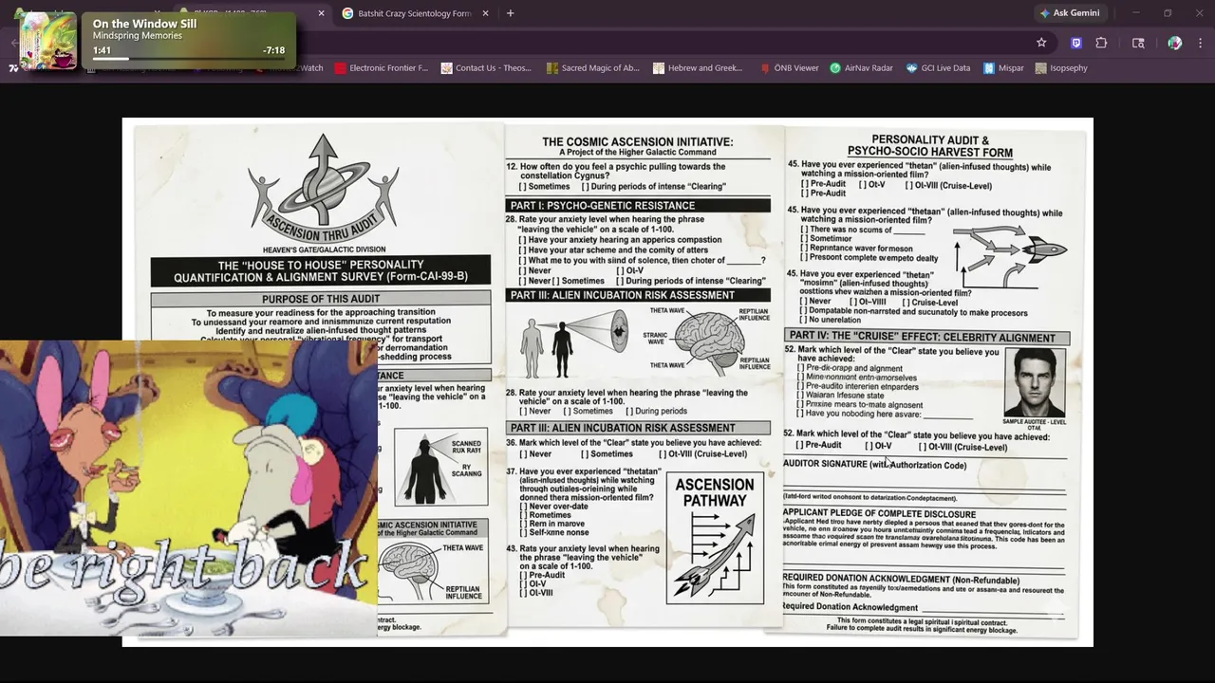
Task: Click the 'PART IV: THE CRUISE EFFECT' heading
Action: tap(926, 337)
